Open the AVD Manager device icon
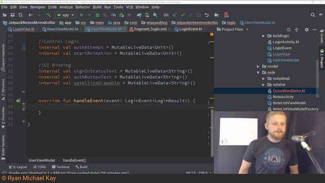The height and width of the screenshot is (183, 325). [147, 15]
